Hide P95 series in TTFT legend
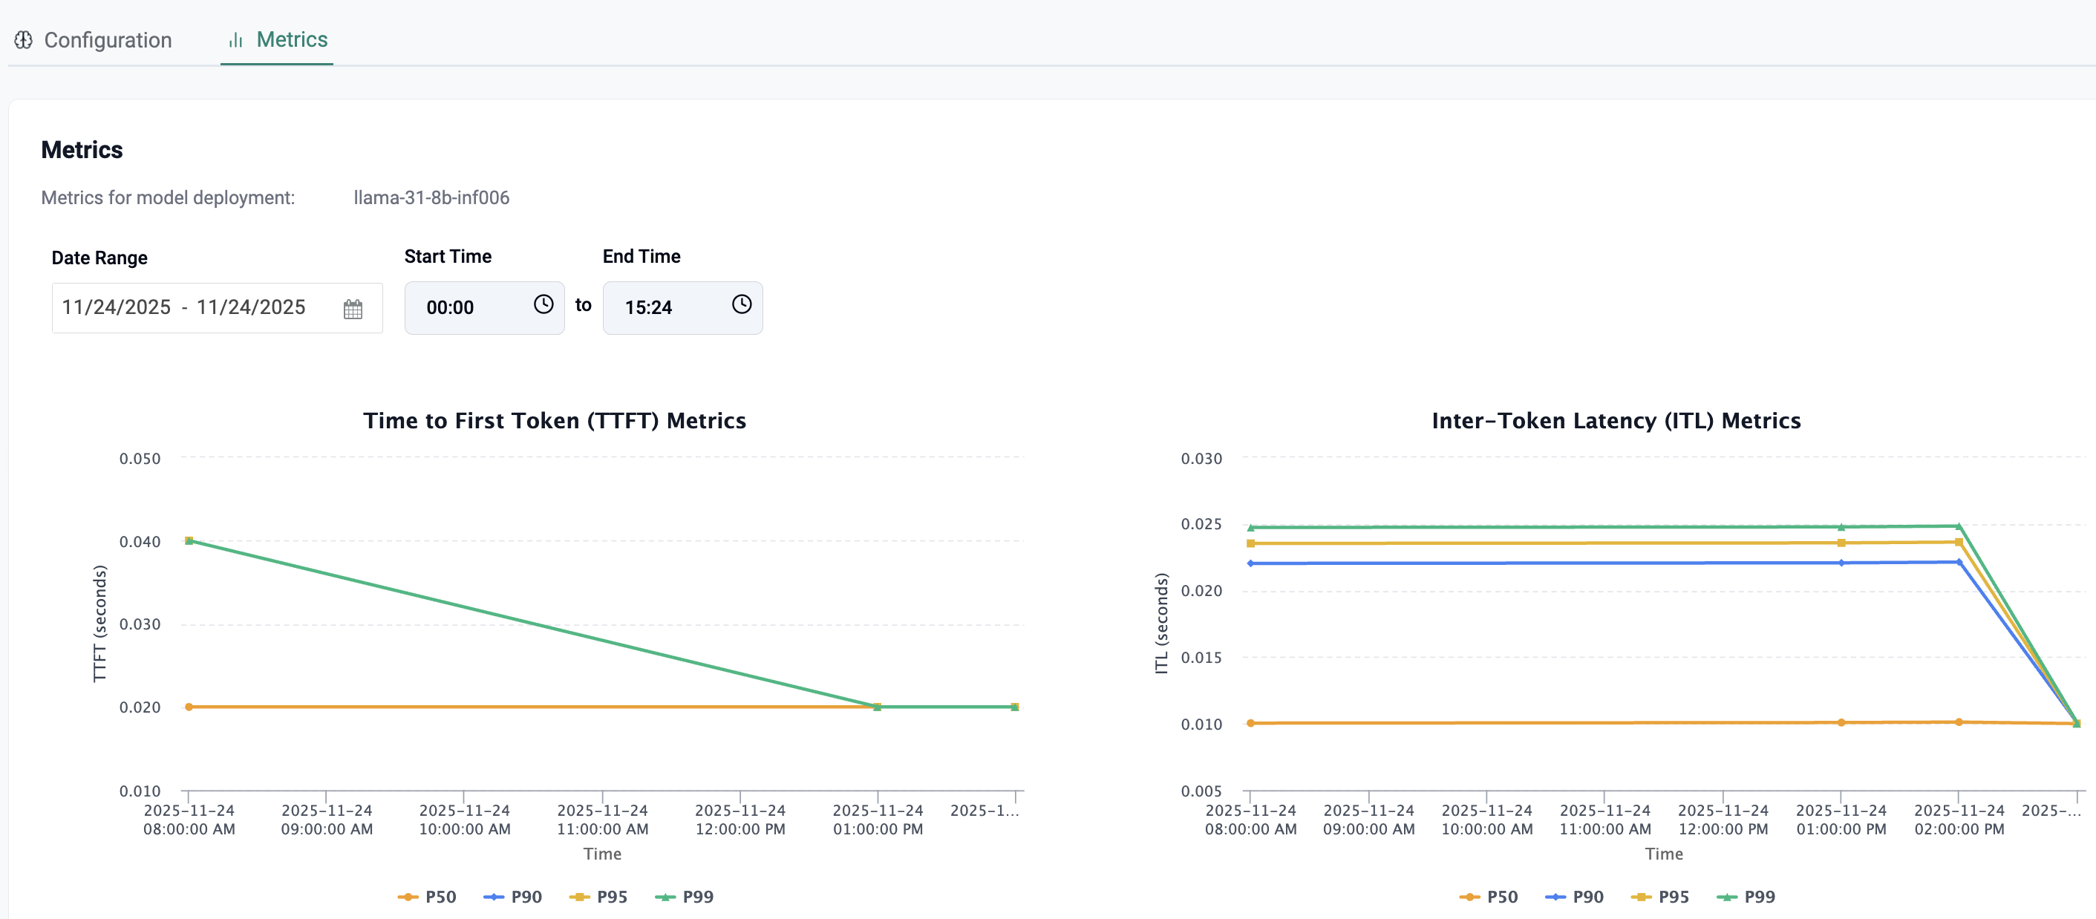This screenshot has height=919, width=2096. click(x=599, y=896)
